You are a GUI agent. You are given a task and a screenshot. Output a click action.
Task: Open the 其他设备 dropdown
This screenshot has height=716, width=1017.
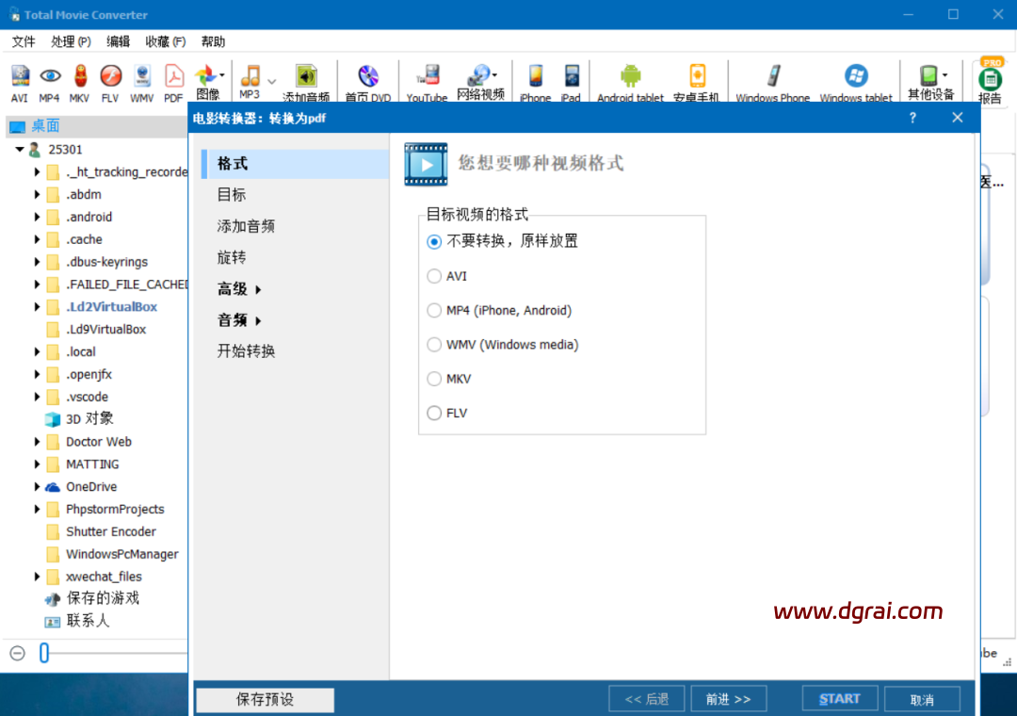pyautogui.click(x=930, y=81)
